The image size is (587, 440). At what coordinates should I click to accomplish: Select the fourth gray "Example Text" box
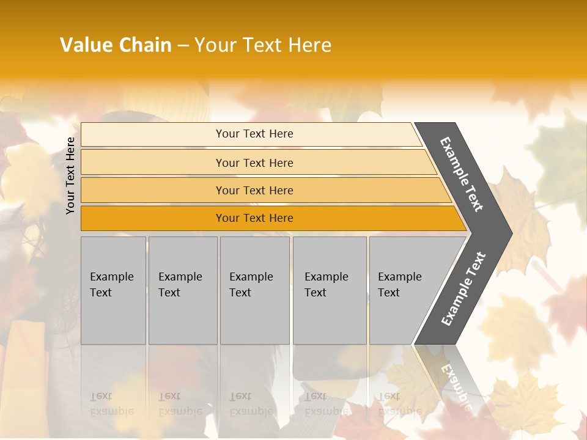click(329, 290)
